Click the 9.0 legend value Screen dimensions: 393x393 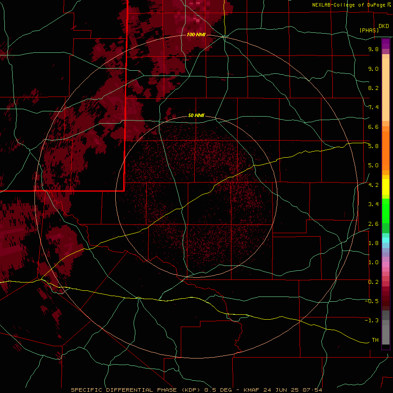[373, 69]
